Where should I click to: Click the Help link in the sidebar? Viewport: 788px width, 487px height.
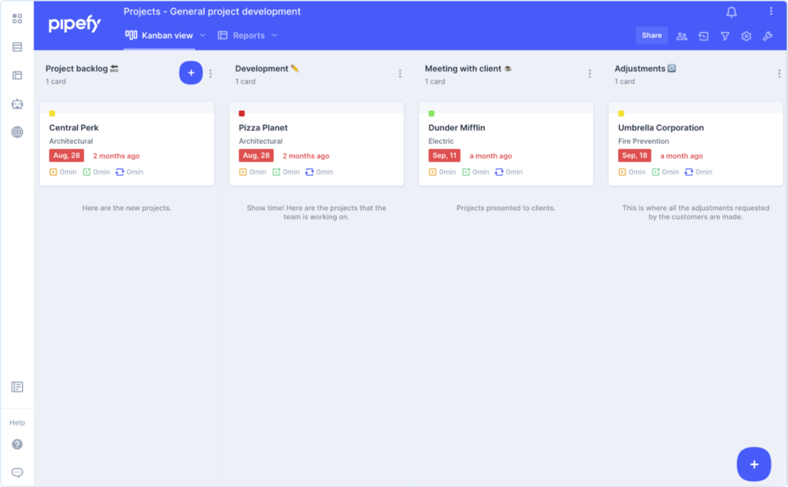click(16, 422)
